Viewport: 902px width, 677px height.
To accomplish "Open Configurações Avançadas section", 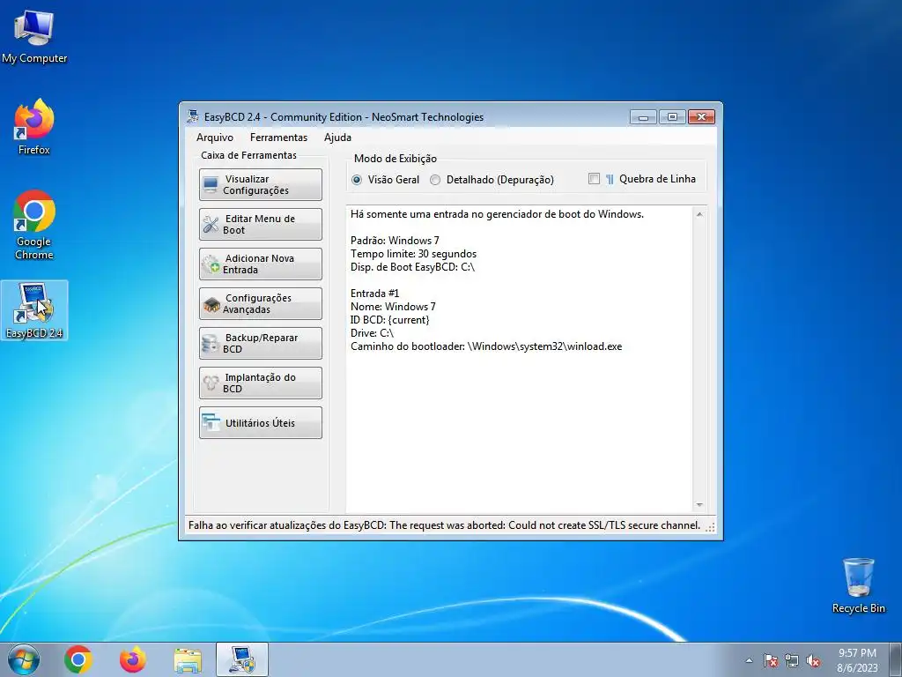I will click(261, 304).
